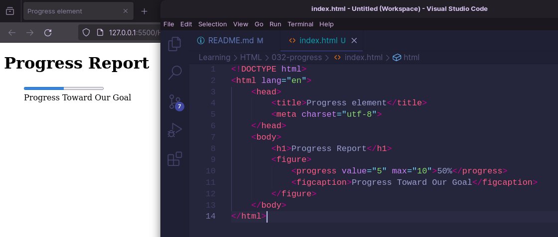Open the Run and Debug view
The height and width of the screenshot is (237, 558).
174,130
